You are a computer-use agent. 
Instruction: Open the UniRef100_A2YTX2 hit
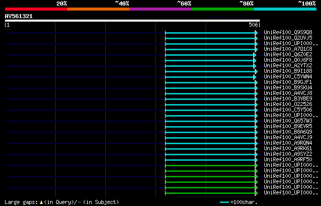click(x=288, y=65)
